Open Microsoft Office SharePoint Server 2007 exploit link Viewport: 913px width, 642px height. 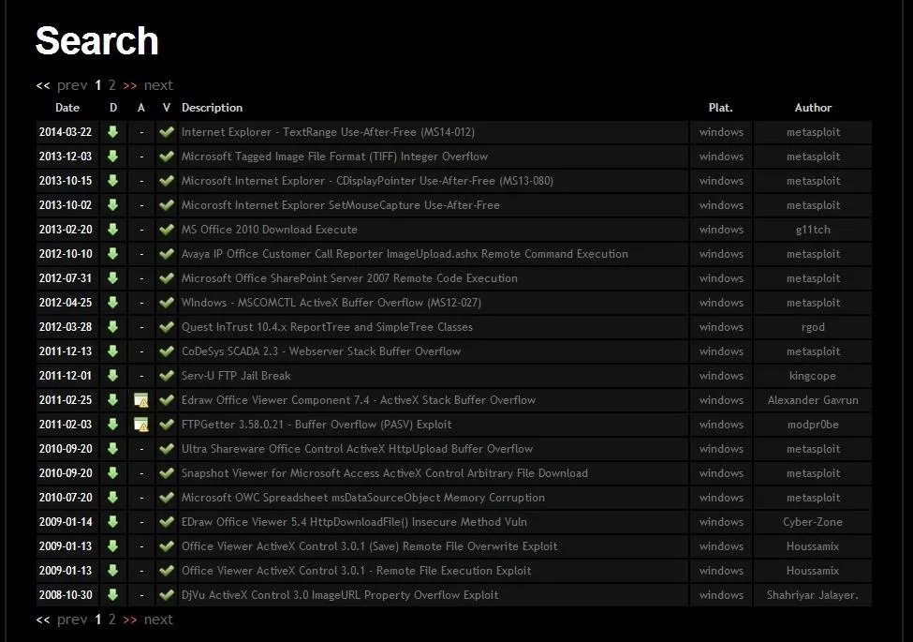click(349, 278)
